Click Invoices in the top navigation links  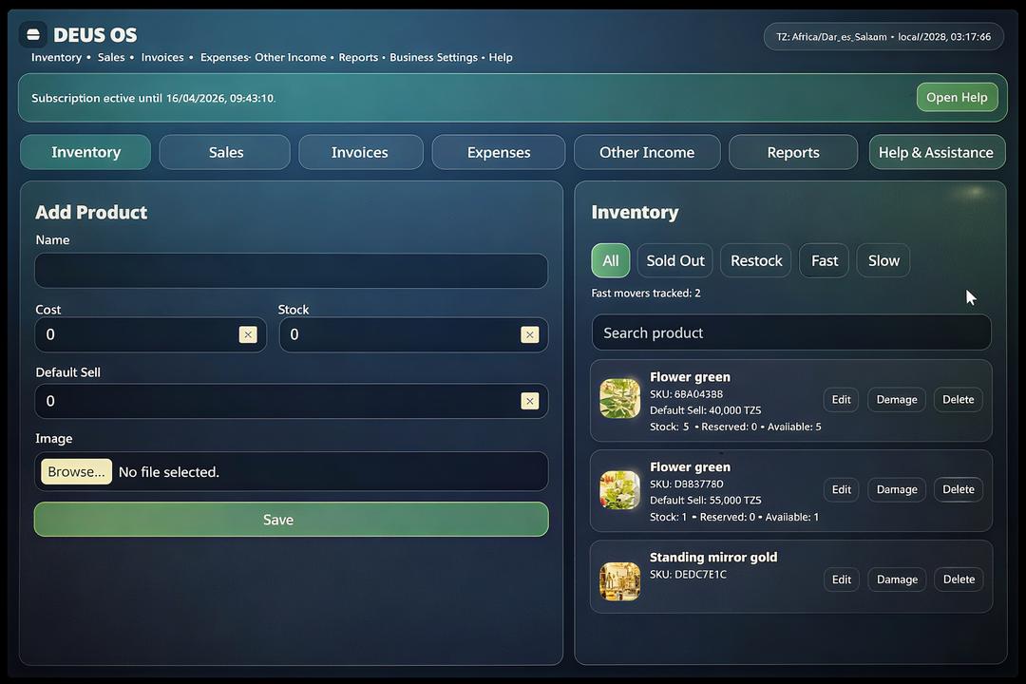(x=162, y=58)
